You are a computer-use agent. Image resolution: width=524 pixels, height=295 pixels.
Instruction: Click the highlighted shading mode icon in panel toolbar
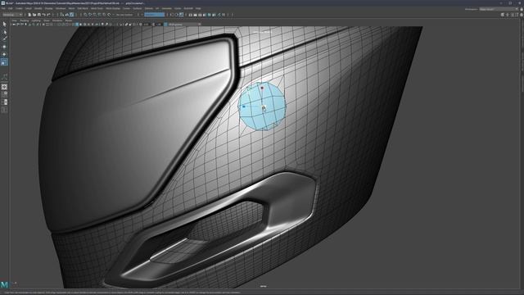pyautogui.click(x=77, y=24)
